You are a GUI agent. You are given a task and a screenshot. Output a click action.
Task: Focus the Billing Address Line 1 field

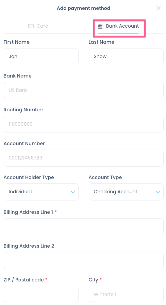pos(83,227)
